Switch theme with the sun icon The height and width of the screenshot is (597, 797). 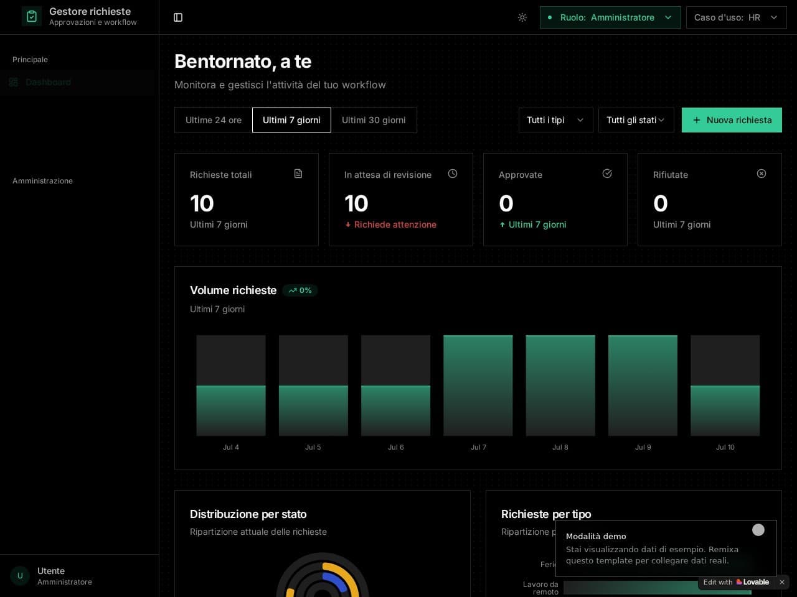click(522, 17)
